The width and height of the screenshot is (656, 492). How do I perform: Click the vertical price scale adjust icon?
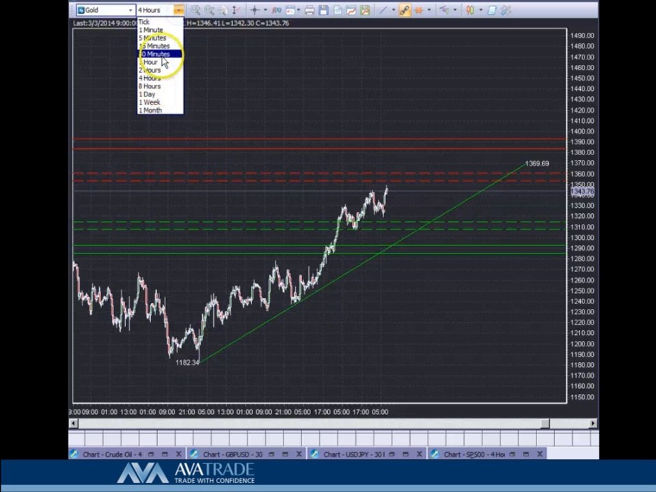[236, 10]
